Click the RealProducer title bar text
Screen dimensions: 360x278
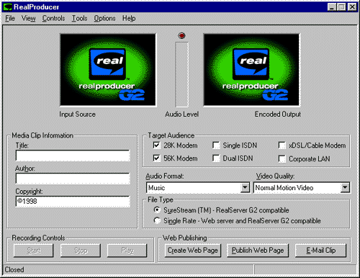[36, 7]
